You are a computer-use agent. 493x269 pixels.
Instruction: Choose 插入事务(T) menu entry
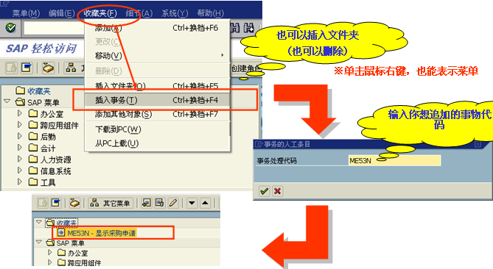tap(157, 100)
